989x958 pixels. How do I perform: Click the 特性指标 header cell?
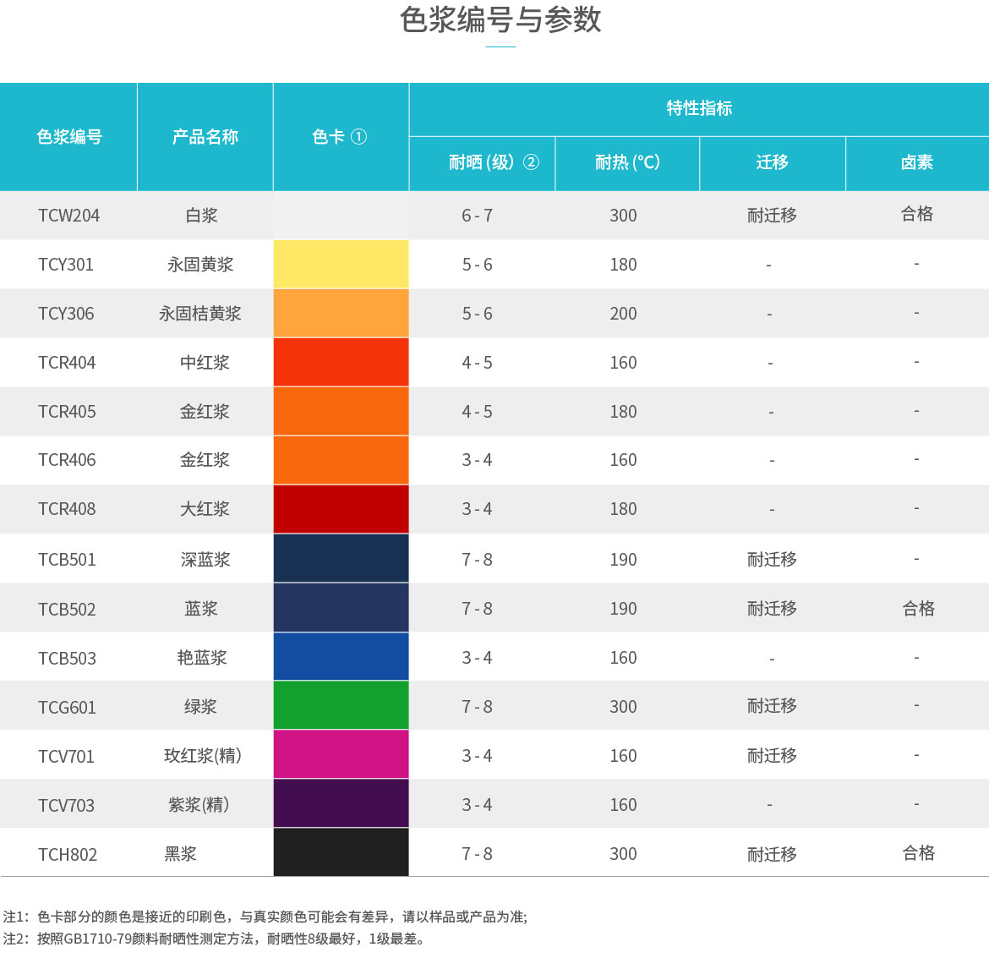pyautogui.click(x=699, y=107)
